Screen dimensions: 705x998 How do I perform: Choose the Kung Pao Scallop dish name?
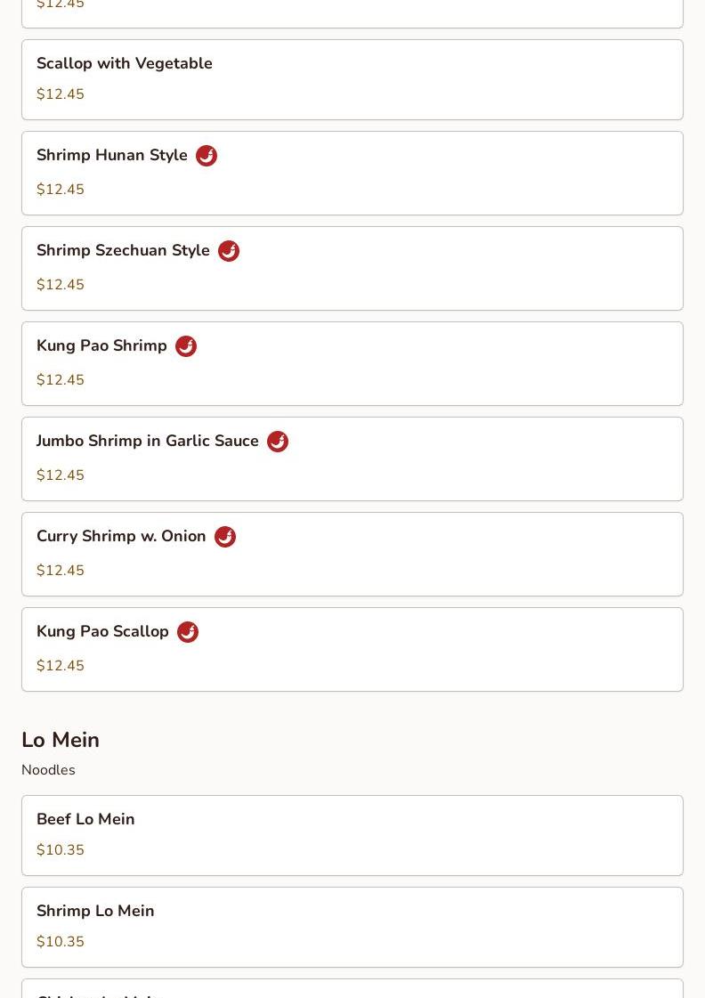pyautogui.click(x=102, y=631)
